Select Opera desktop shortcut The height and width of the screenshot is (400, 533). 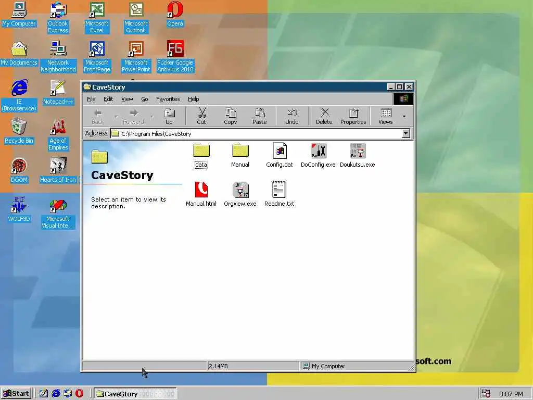coord(175,14)
